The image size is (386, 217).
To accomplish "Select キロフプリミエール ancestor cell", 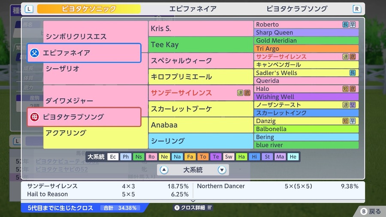I will click(201, 77).
